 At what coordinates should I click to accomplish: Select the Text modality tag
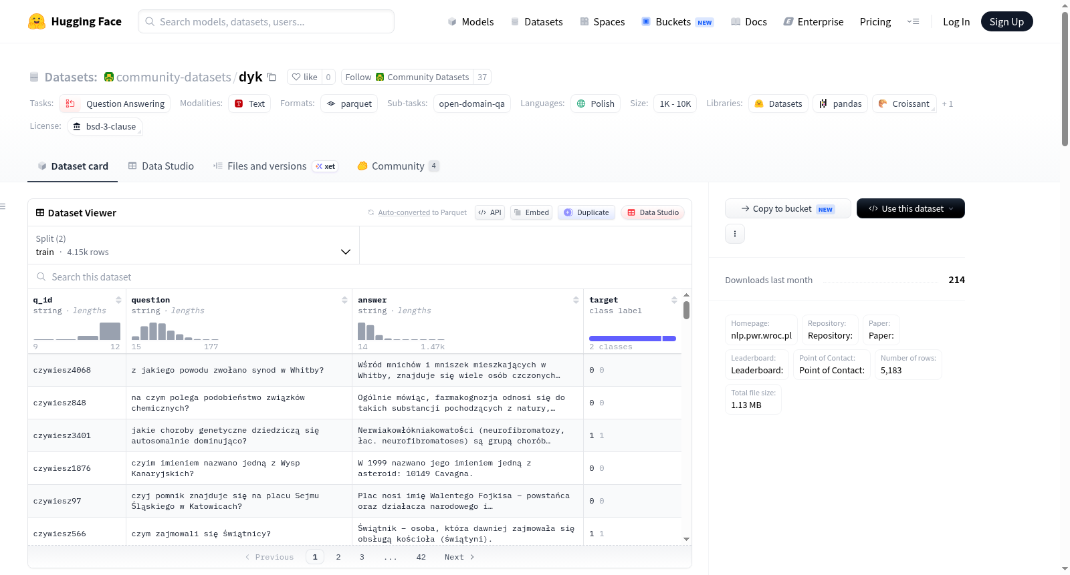(249, 104)
